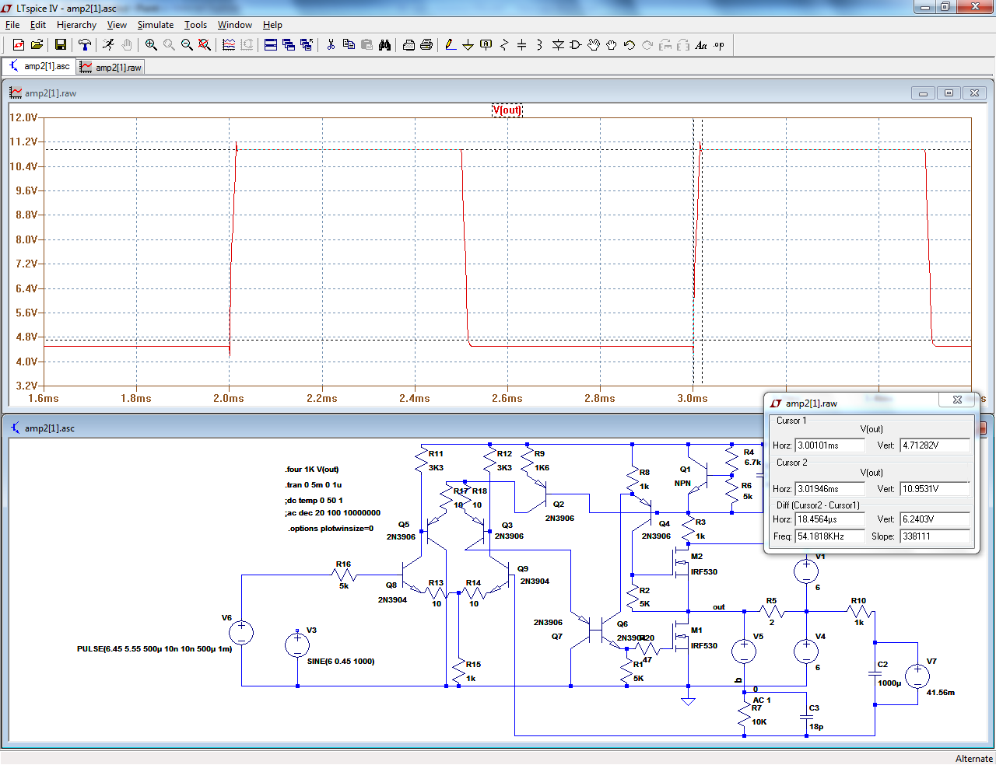Open the Control Panel hammer icon

pos(85,45)
